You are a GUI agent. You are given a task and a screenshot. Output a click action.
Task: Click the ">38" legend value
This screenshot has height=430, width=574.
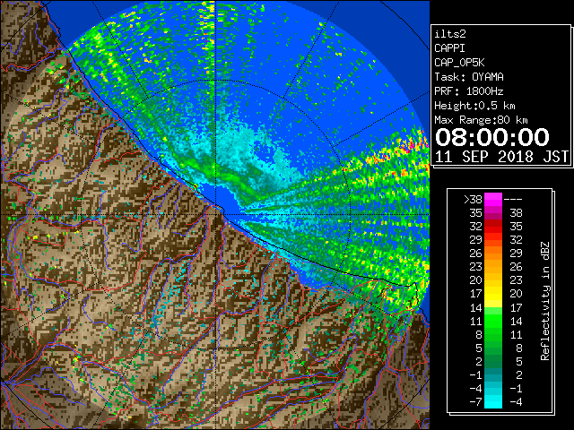(473, 199)
